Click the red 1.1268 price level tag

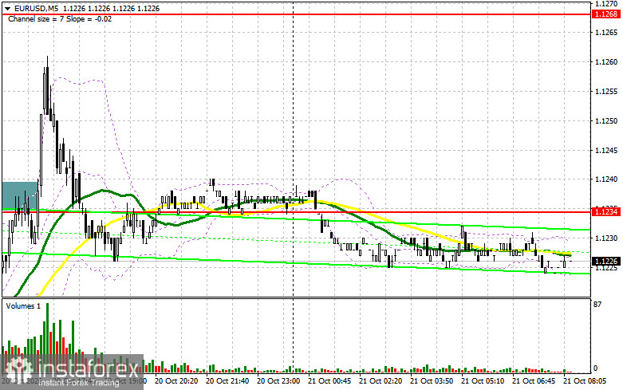605,14
